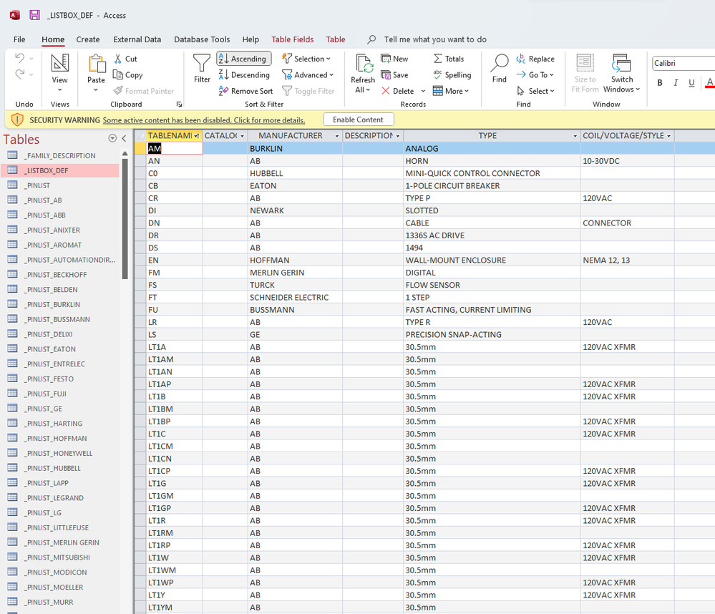Open the Tables pane options menu
715x614 pixels.
click(x=112, y=138)
